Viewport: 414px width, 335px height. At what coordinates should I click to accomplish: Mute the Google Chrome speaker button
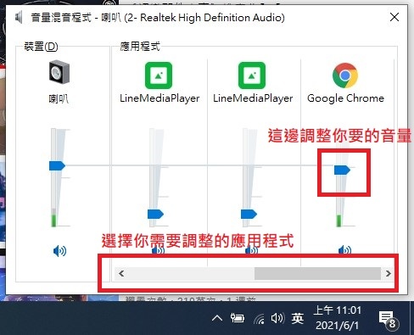[x=344, y=249]
